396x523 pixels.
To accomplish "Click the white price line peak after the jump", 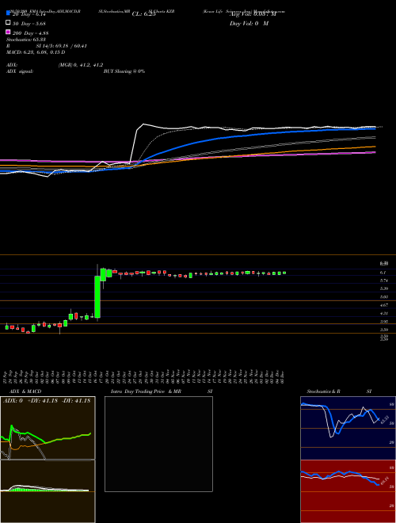I will pyautogui.click(x=143, y=124).
